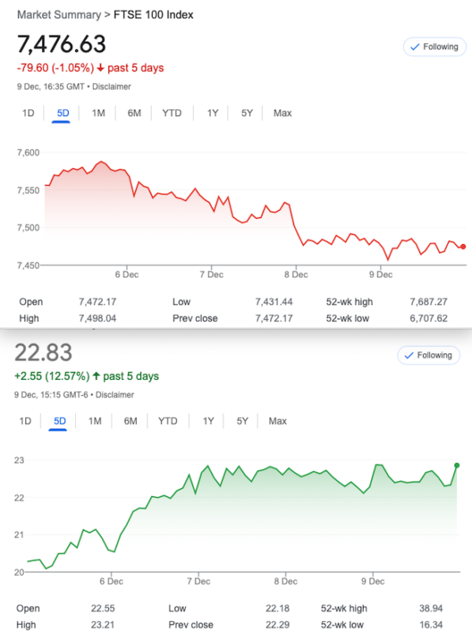472x632 pixels.
Task: Click green endpoint dot on lower chart
Action: point(457,465)
